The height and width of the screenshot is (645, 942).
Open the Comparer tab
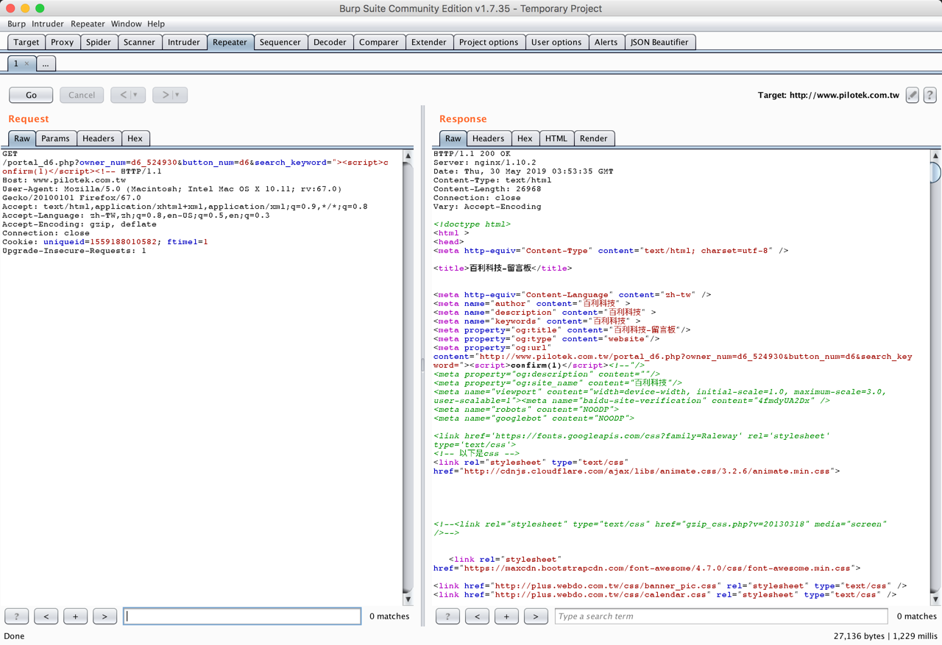(x=379, y=42)
